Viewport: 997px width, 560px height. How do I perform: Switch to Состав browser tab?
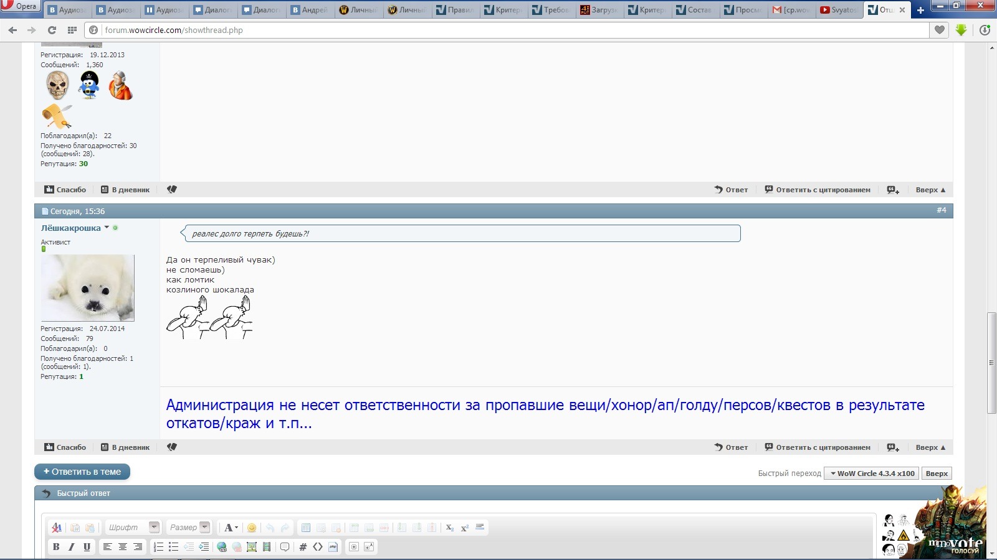coord(695,10)
